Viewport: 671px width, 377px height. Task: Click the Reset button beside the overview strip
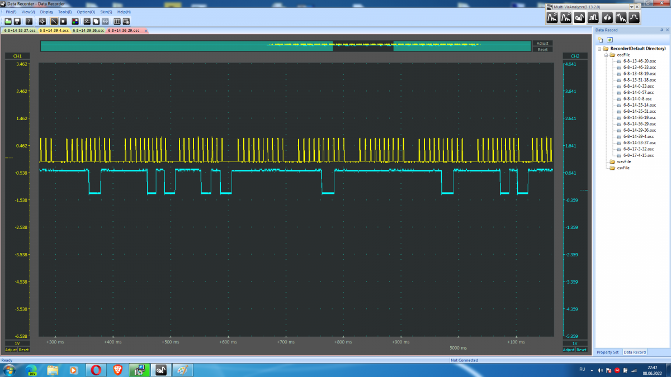coord(542,50)
